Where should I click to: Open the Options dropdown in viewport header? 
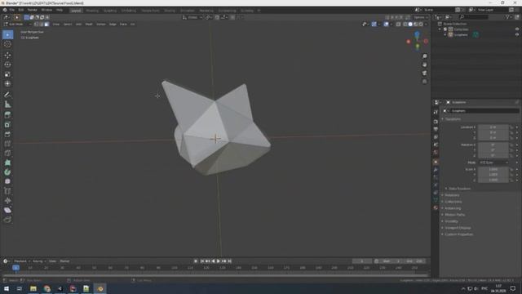[x=421, y=17]
